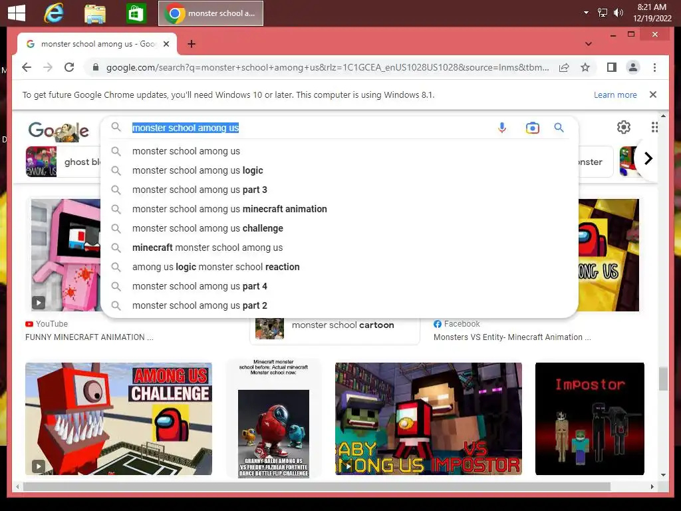Open File Explorer from taskbar
Viewport: 681px width, 511px height.
[x=94, y=13]
